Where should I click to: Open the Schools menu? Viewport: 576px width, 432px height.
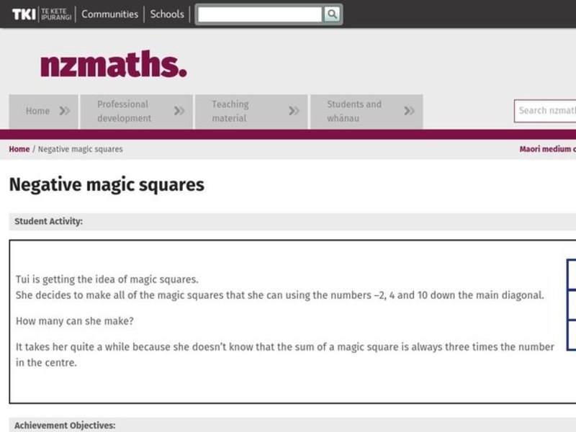166,14
